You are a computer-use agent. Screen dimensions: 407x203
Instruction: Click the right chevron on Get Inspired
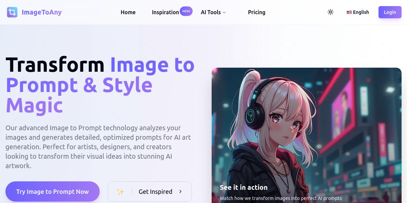[x=180, y=191]
